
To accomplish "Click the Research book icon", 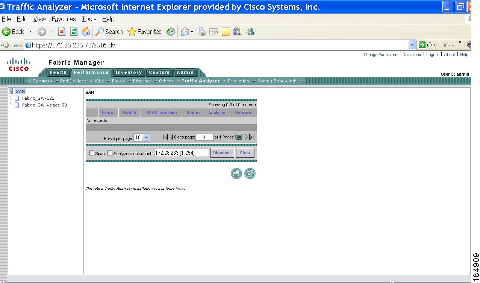I will 237,32.
